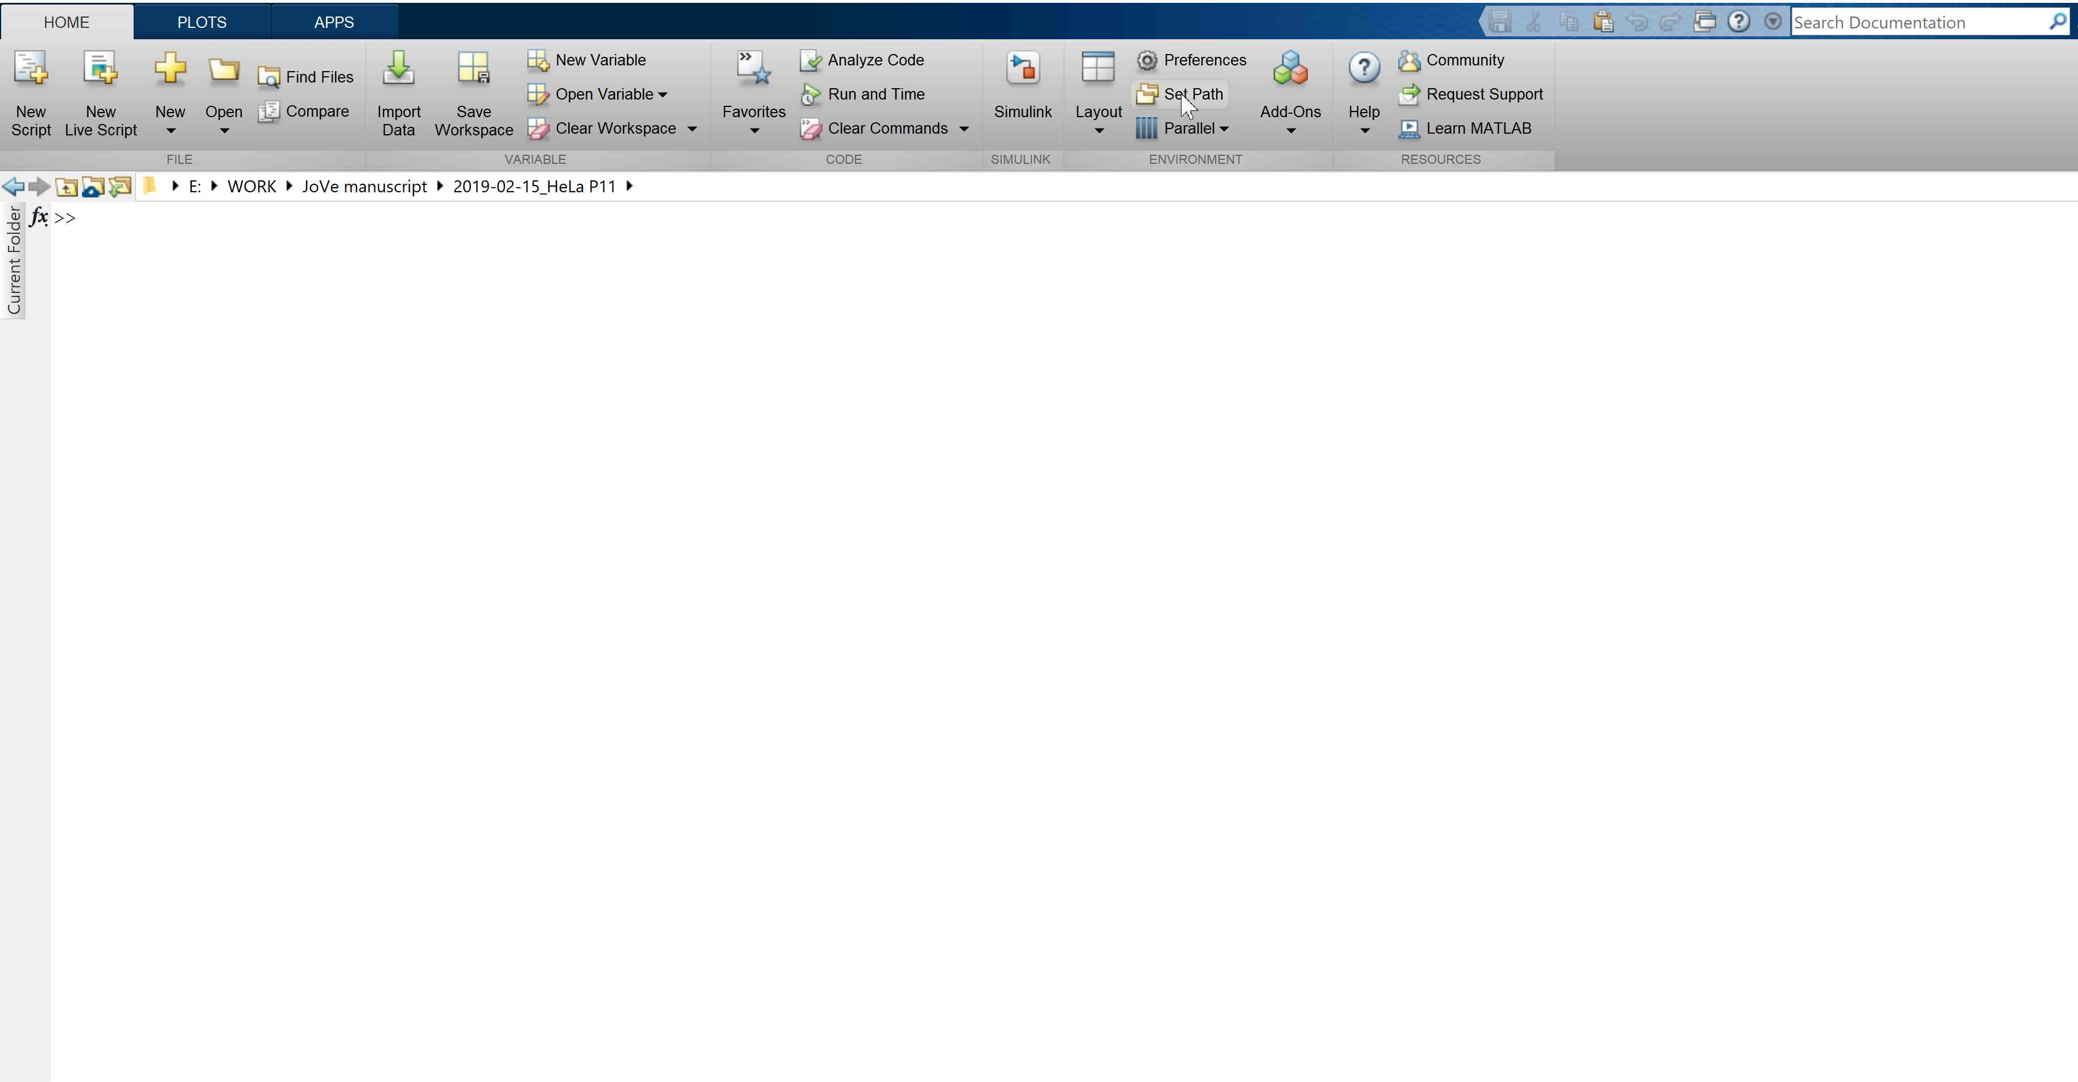Click the Request Support link

pyautogui.click(x=1484, y=94)
